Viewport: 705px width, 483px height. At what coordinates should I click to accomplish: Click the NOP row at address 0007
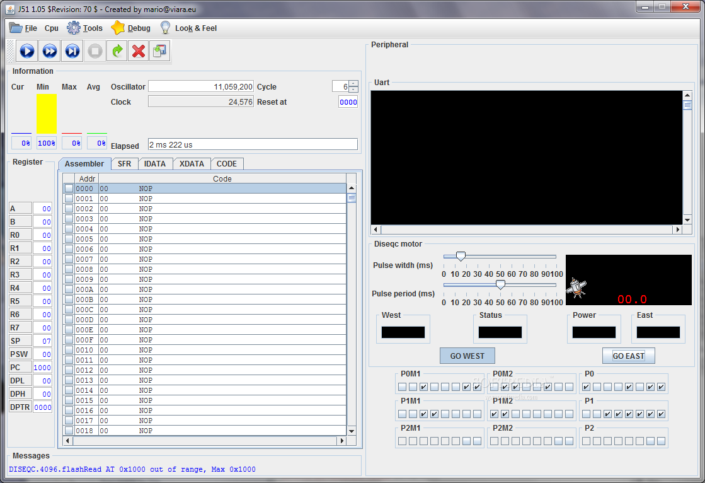coord(205,259)
